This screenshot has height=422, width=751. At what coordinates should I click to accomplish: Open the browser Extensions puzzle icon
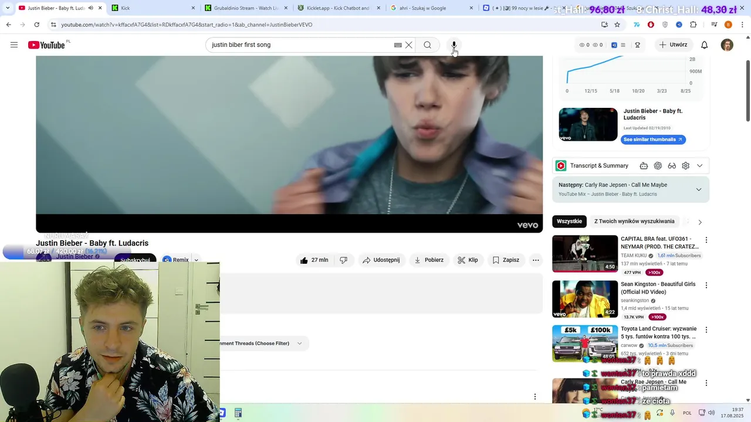pos(694,25)
